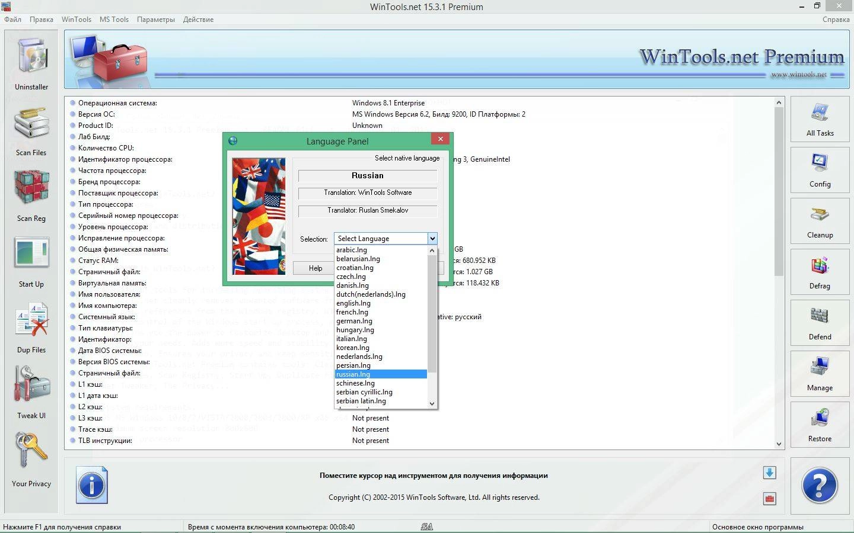This screenshot has width=854, height=533.
Task: Select english.lng in the dropdown
Action: [381, 303]
